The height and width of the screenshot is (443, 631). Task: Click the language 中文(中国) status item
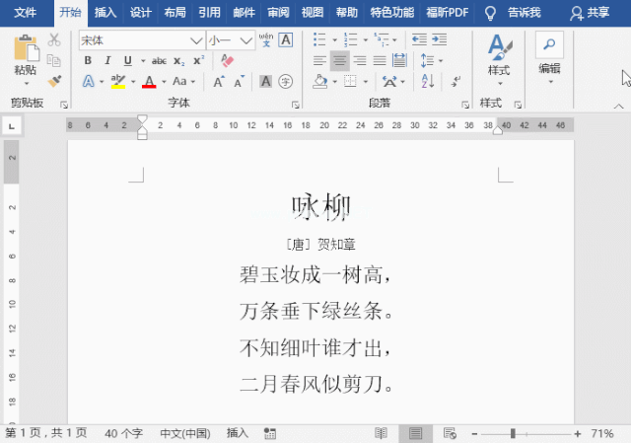click(x=185, y=433)
